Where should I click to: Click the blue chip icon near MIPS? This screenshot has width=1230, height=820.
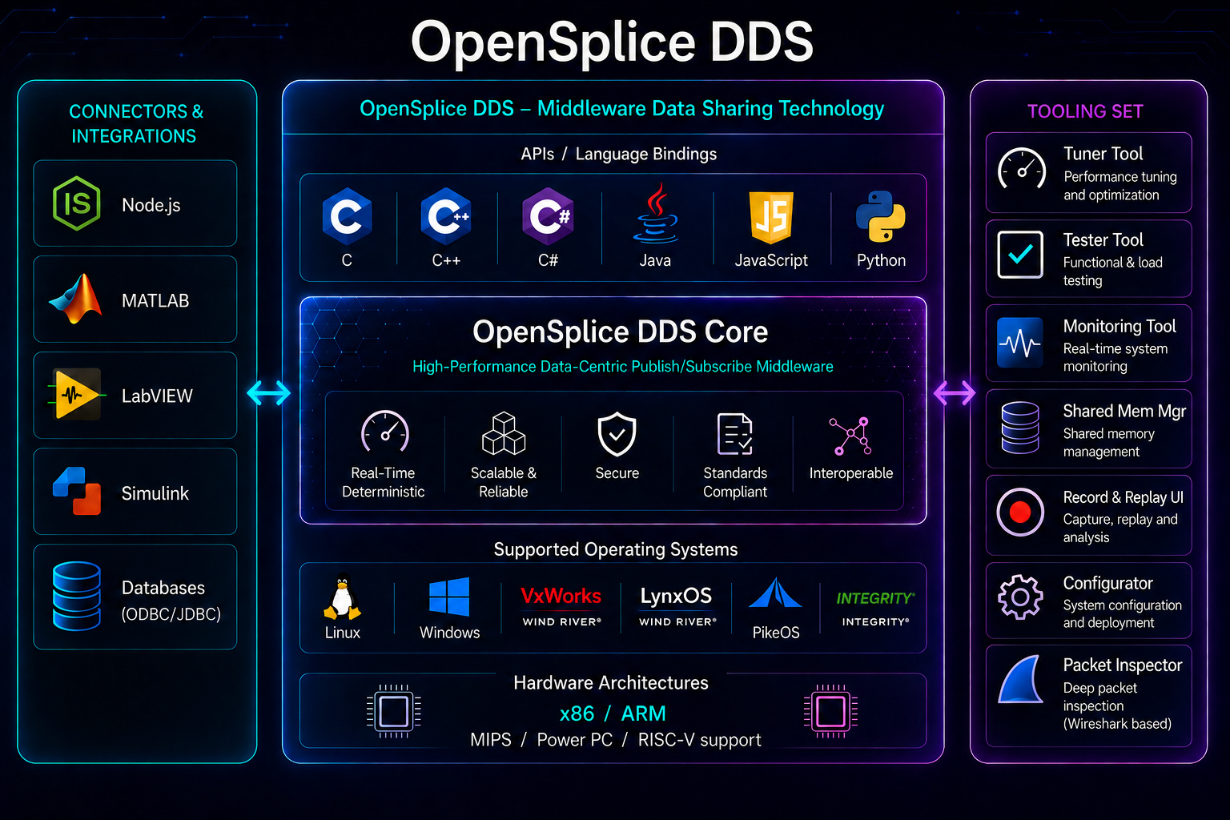coord(393,710)
